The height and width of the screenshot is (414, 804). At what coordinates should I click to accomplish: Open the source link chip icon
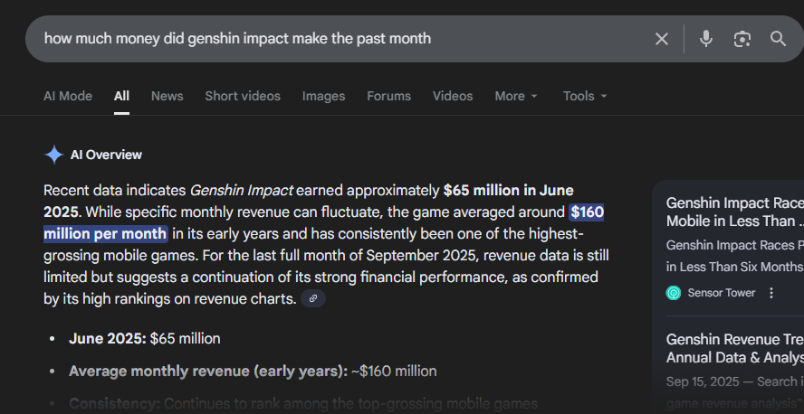point(313,298)
